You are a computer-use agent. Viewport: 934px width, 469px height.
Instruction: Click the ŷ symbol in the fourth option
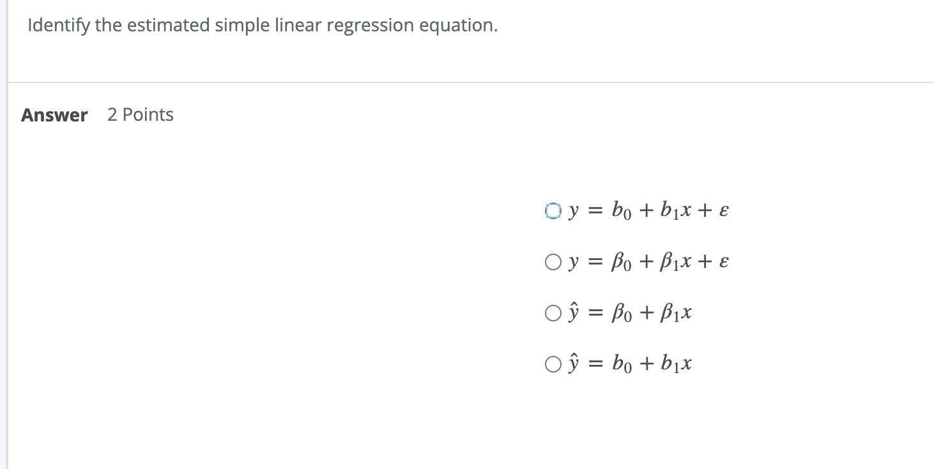572,364
